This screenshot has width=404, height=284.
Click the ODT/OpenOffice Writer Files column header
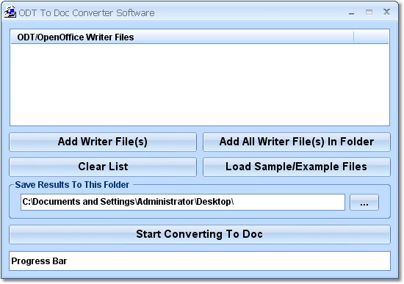(x=182, y=37)
